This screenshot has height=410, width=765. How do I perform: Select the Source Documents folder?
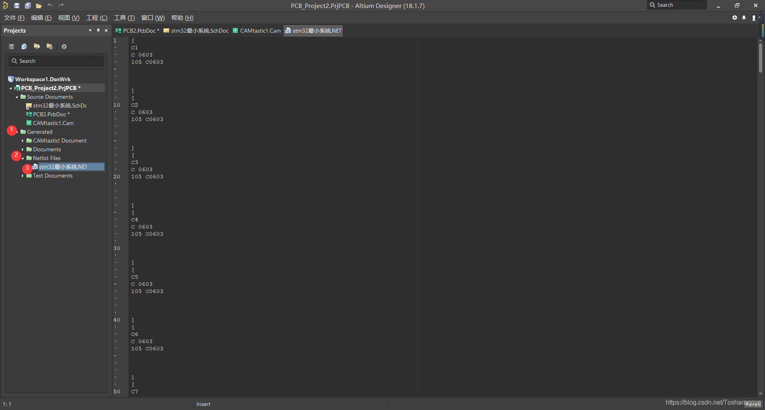(x=50, y=97)
